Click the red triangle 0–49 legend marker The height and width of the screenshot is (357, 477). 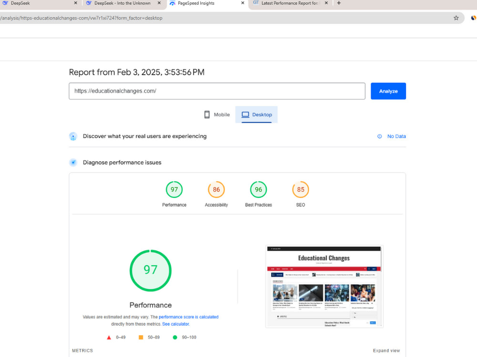coord(109,337)
